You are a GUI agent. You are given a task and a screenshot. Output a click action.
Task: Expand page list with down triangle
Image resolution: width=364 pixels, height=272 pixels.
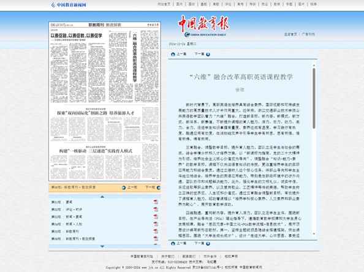click(102, 246)
